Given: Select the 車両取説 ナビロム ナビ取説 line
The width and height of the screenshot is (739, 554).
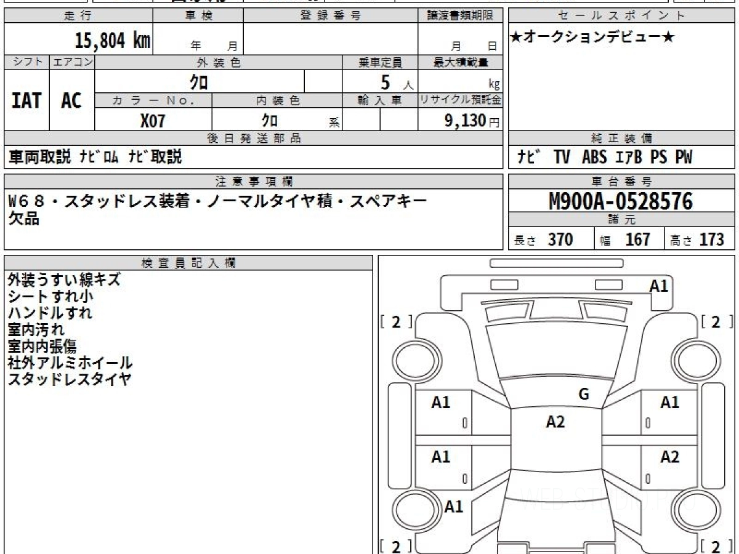Looking at the screenshot, I should pos(95,157).
